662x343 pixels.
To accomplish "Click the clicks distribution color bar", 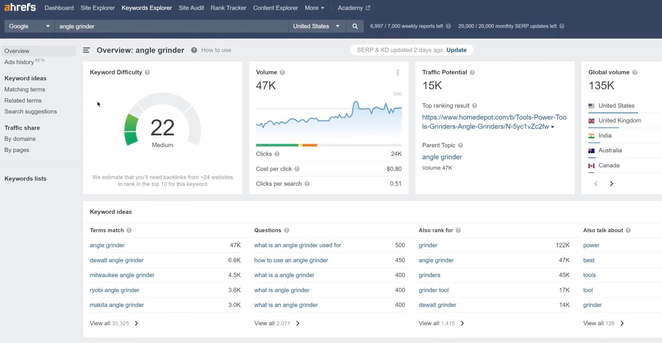I will pos(329,145).
